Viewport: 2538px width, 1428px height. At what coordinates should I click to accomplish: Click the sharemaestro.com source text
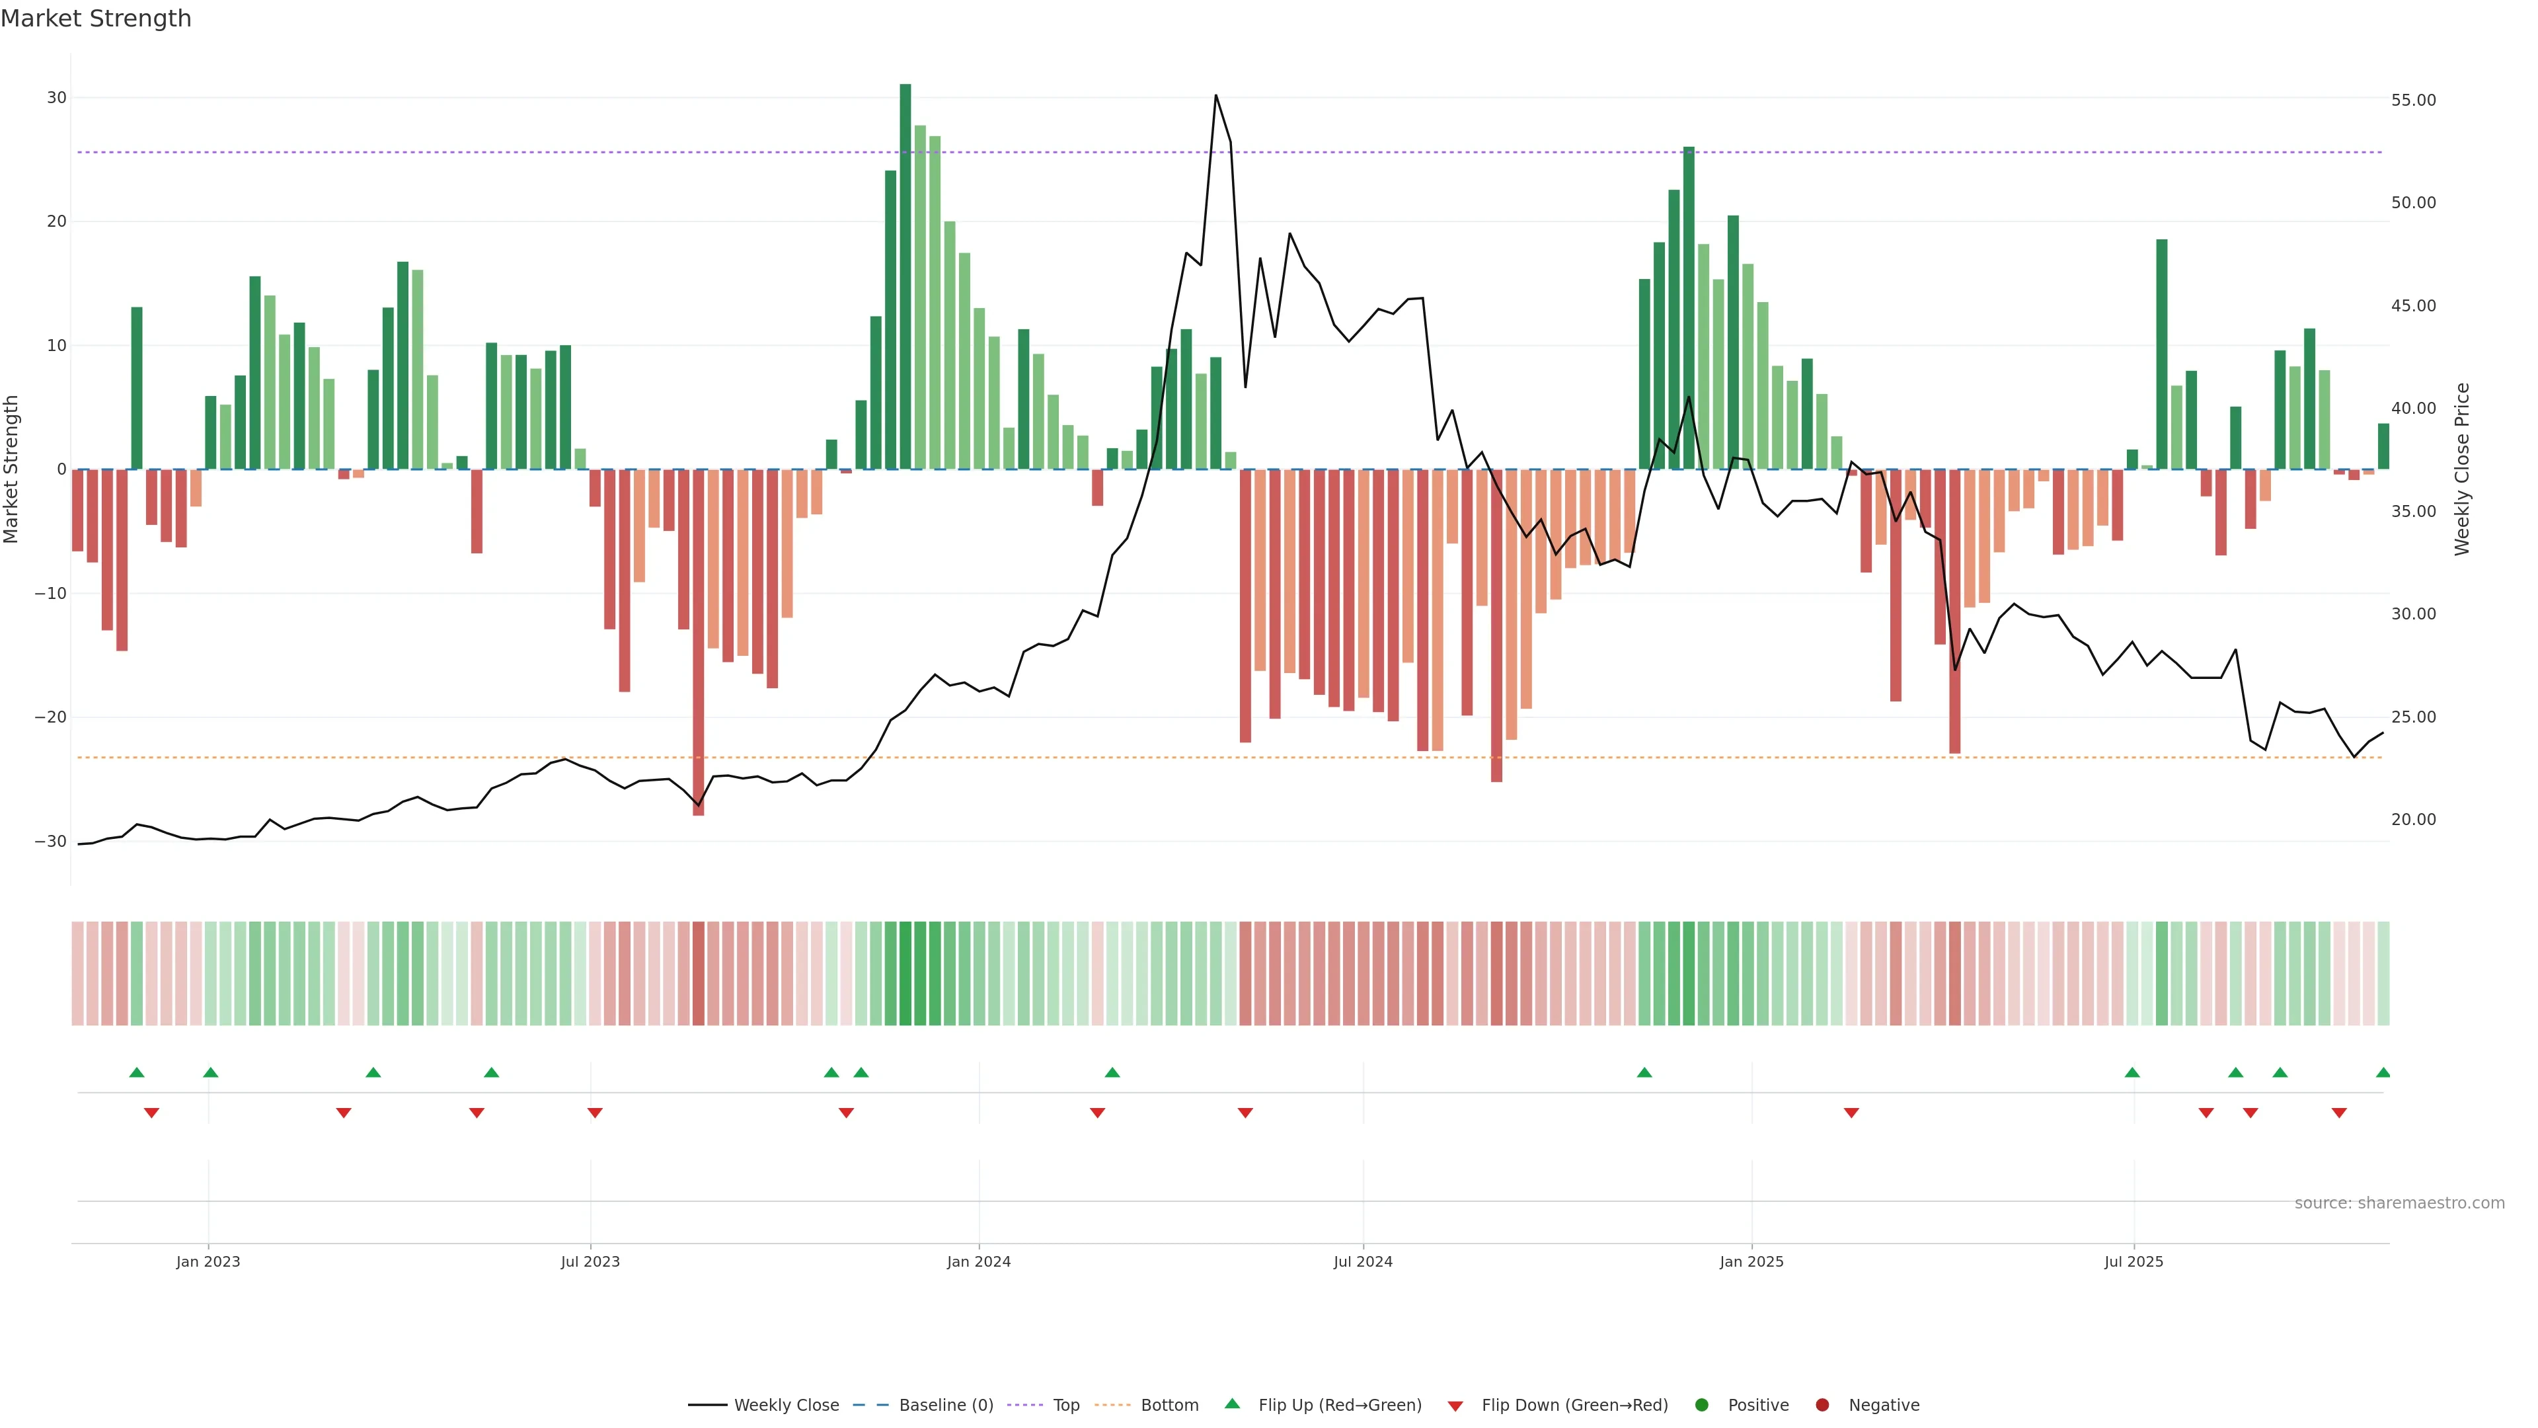(x=2399, y=1203)
